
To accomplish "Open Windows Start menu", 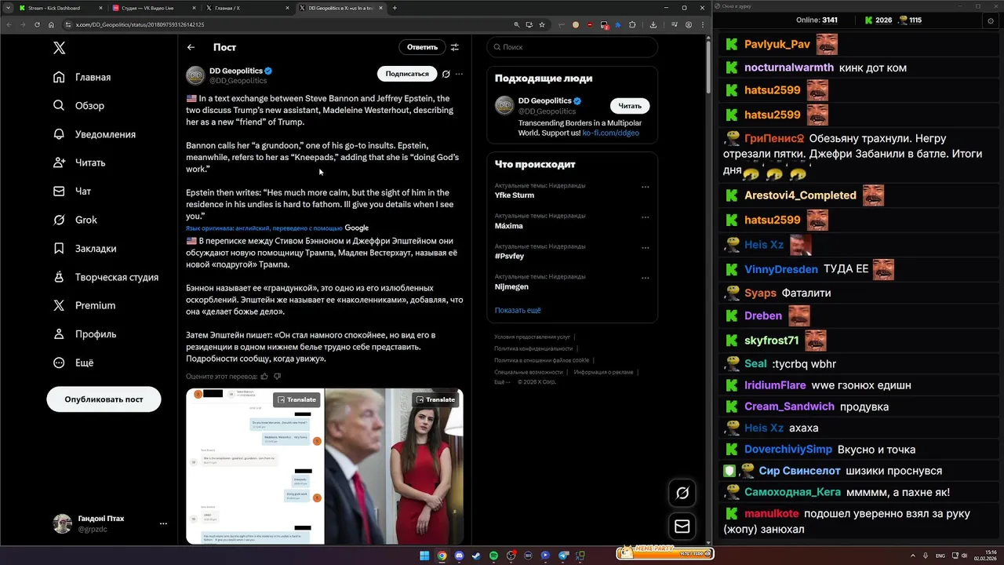I will (x=424, y=556).
